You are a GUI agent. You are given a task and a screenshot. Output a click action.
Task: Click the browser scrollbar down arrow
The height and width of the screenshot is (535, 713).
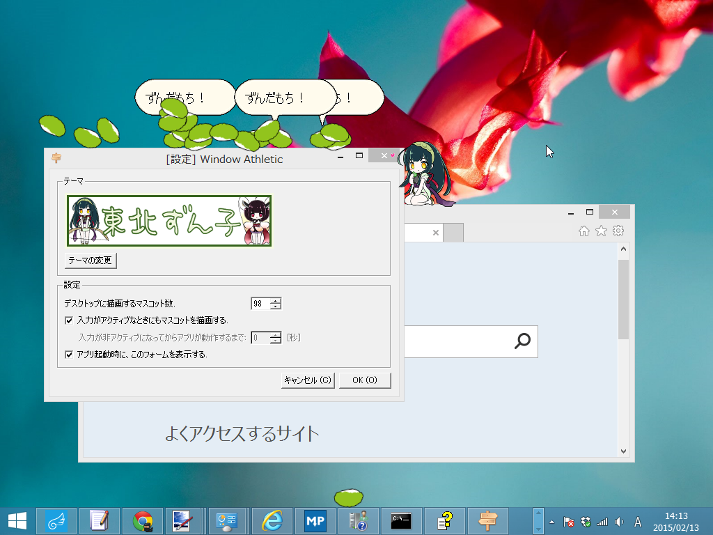[623, 451]
